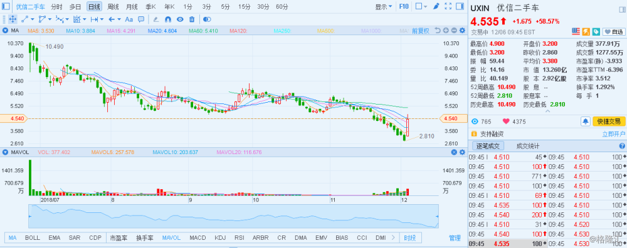
Task: Select the RSI indicator
Action: (239, 238)
